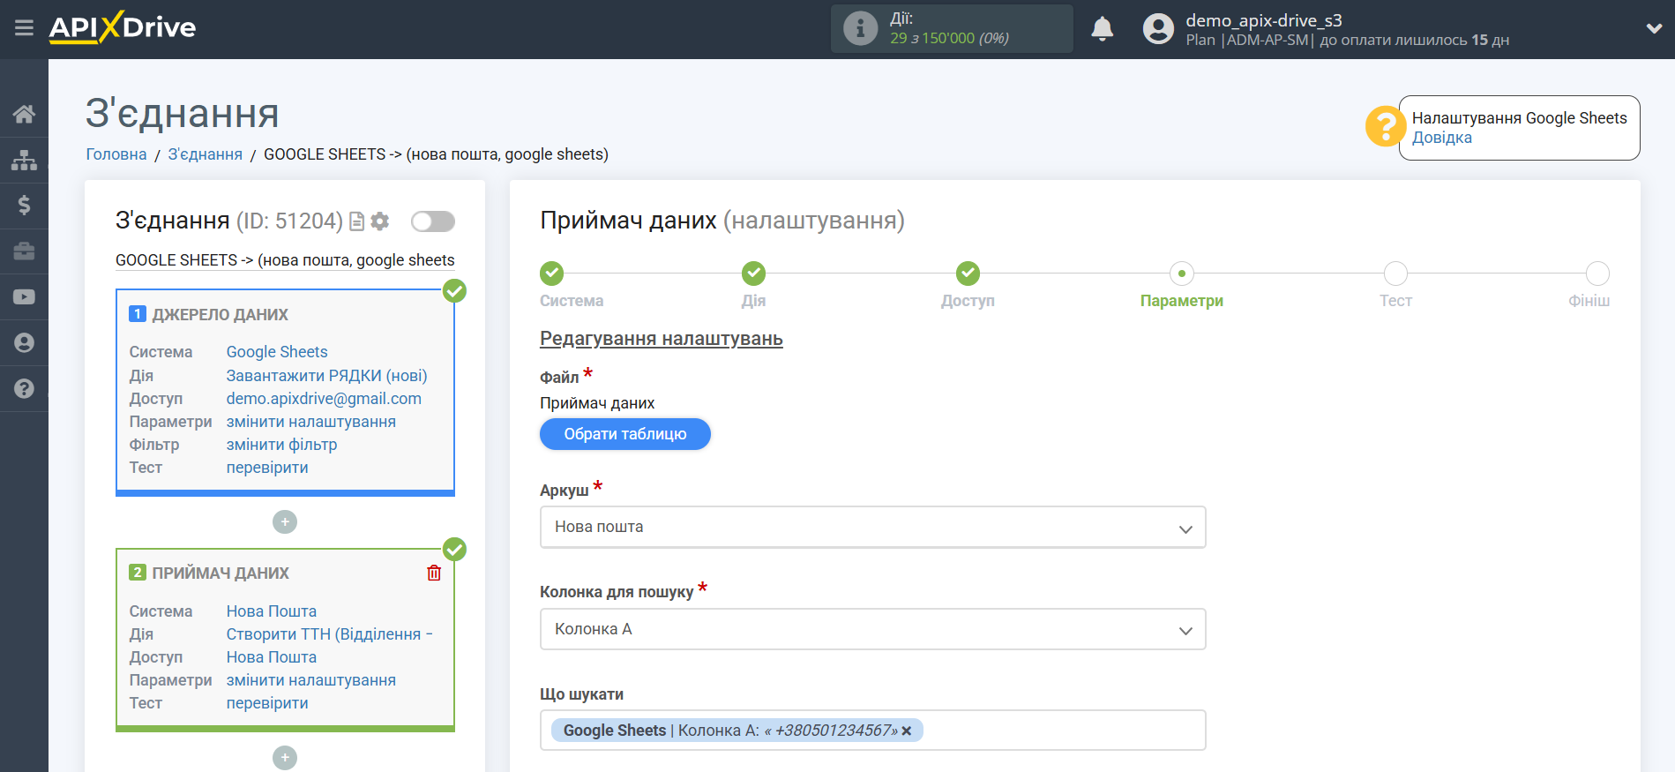The width and height of the screenshot is (1675, 772).
Task: Open receiver system Нова Пошта link
Action: tap(272, 611)
